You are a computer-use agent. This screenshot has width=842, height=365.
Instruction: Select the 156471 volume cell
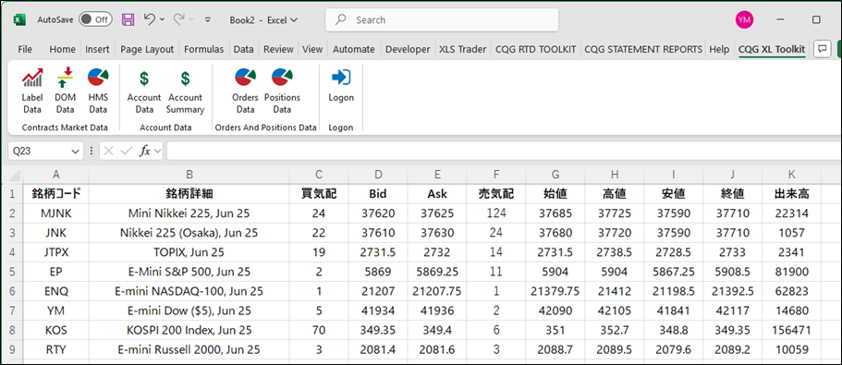click(x=791, y=330)
